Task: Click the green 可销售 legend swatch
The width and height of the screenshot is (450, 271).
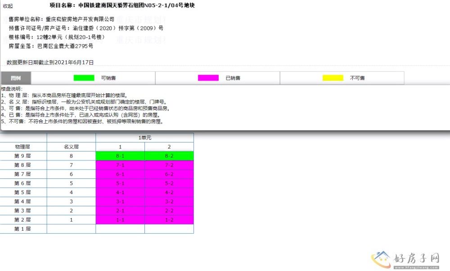Action: tap(84, 78)
